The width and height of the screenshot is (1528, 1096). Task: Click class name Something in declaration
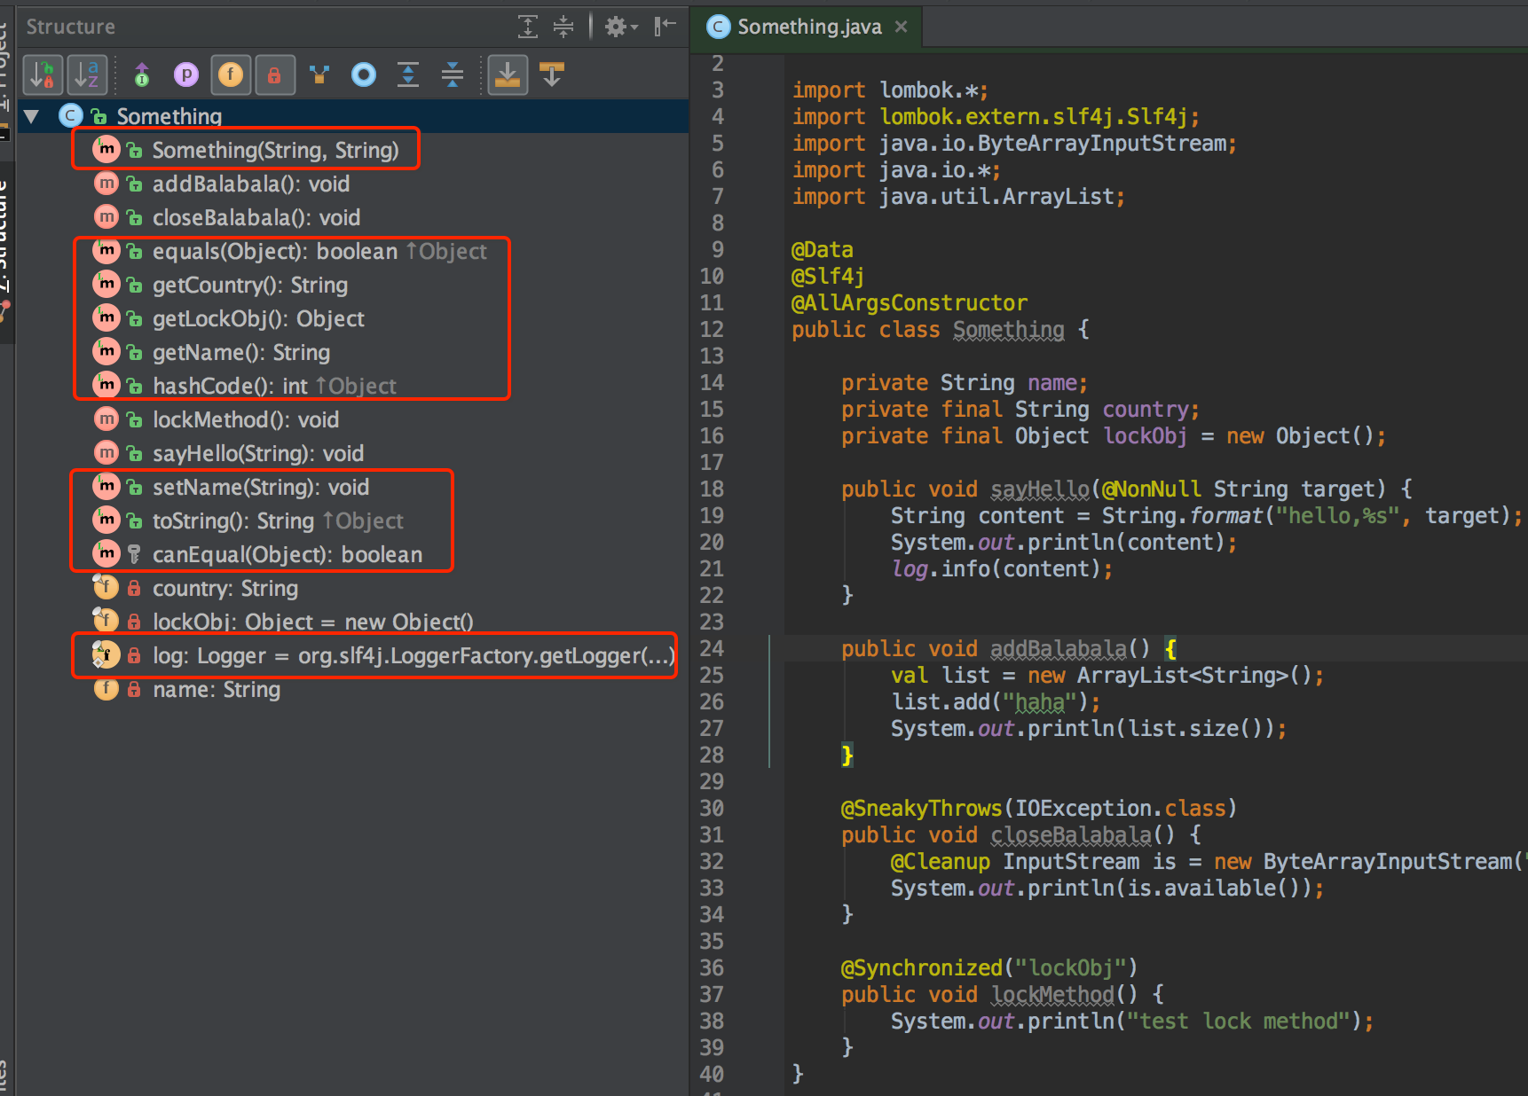[x=1008, y=330]
